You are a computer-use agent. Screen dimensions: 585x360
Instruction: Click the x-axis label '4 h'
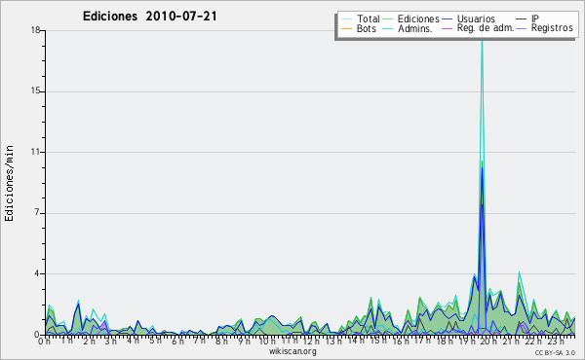(x=133, y=341)
